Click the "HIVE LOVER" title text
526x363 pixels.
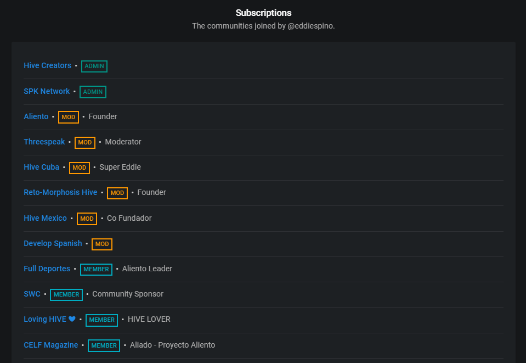[149, 320]
